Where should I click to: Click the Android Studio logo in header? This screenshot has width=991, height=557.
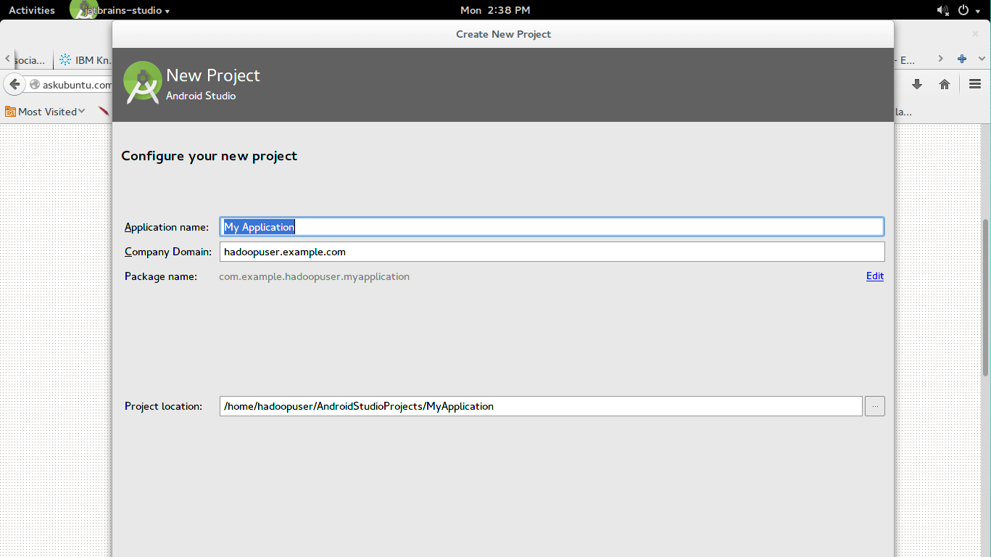point(142,83)
